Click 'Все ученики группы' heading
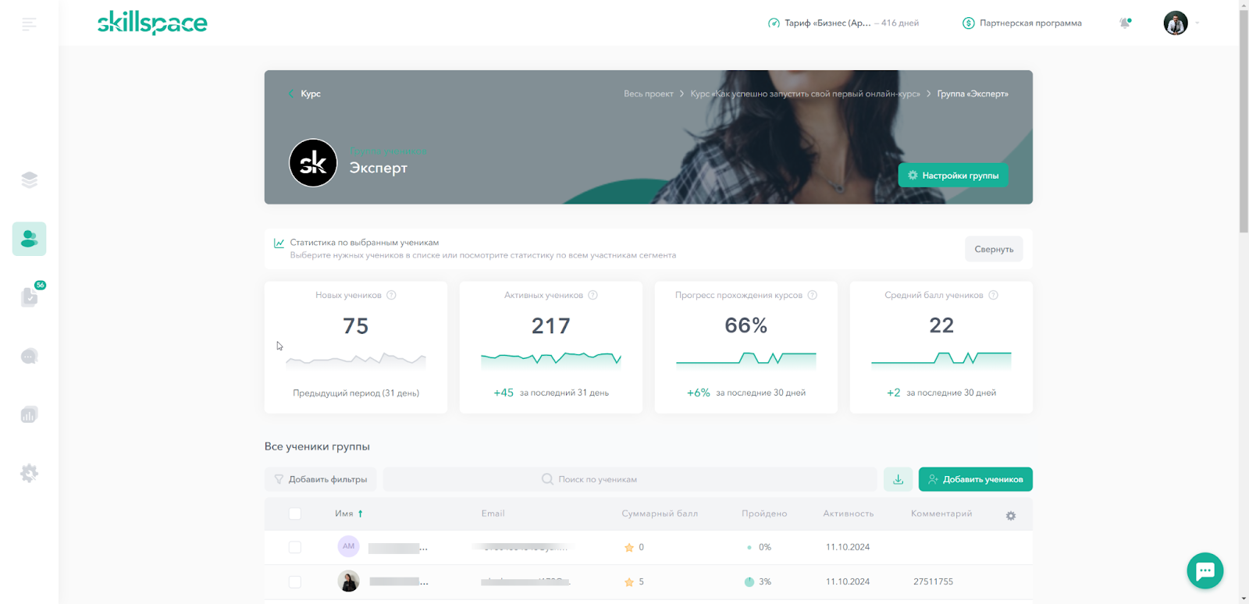Viewport: 1249px width, 604px height. click(317, 446)
